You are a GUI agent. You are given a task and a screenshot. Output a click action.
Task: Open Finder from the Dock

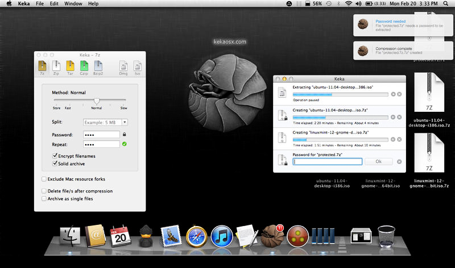[70, 236]
